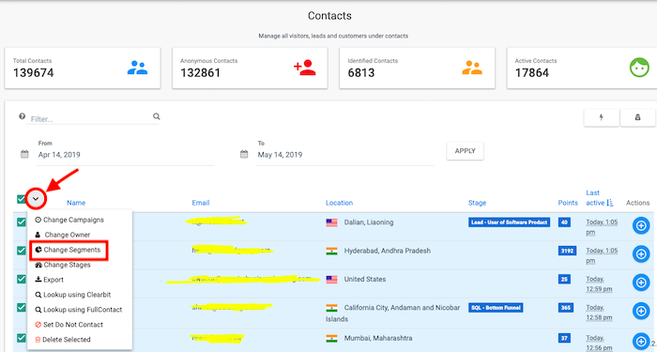The height and width of the screenshot is (352, 657).
Task: Open the To date calendar icon
Action: [244, 154]
